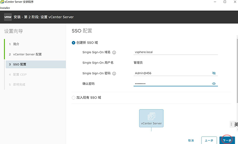Click the vmw logo in the header
This screenshot has height=144, width=238.
coord(8,17)
